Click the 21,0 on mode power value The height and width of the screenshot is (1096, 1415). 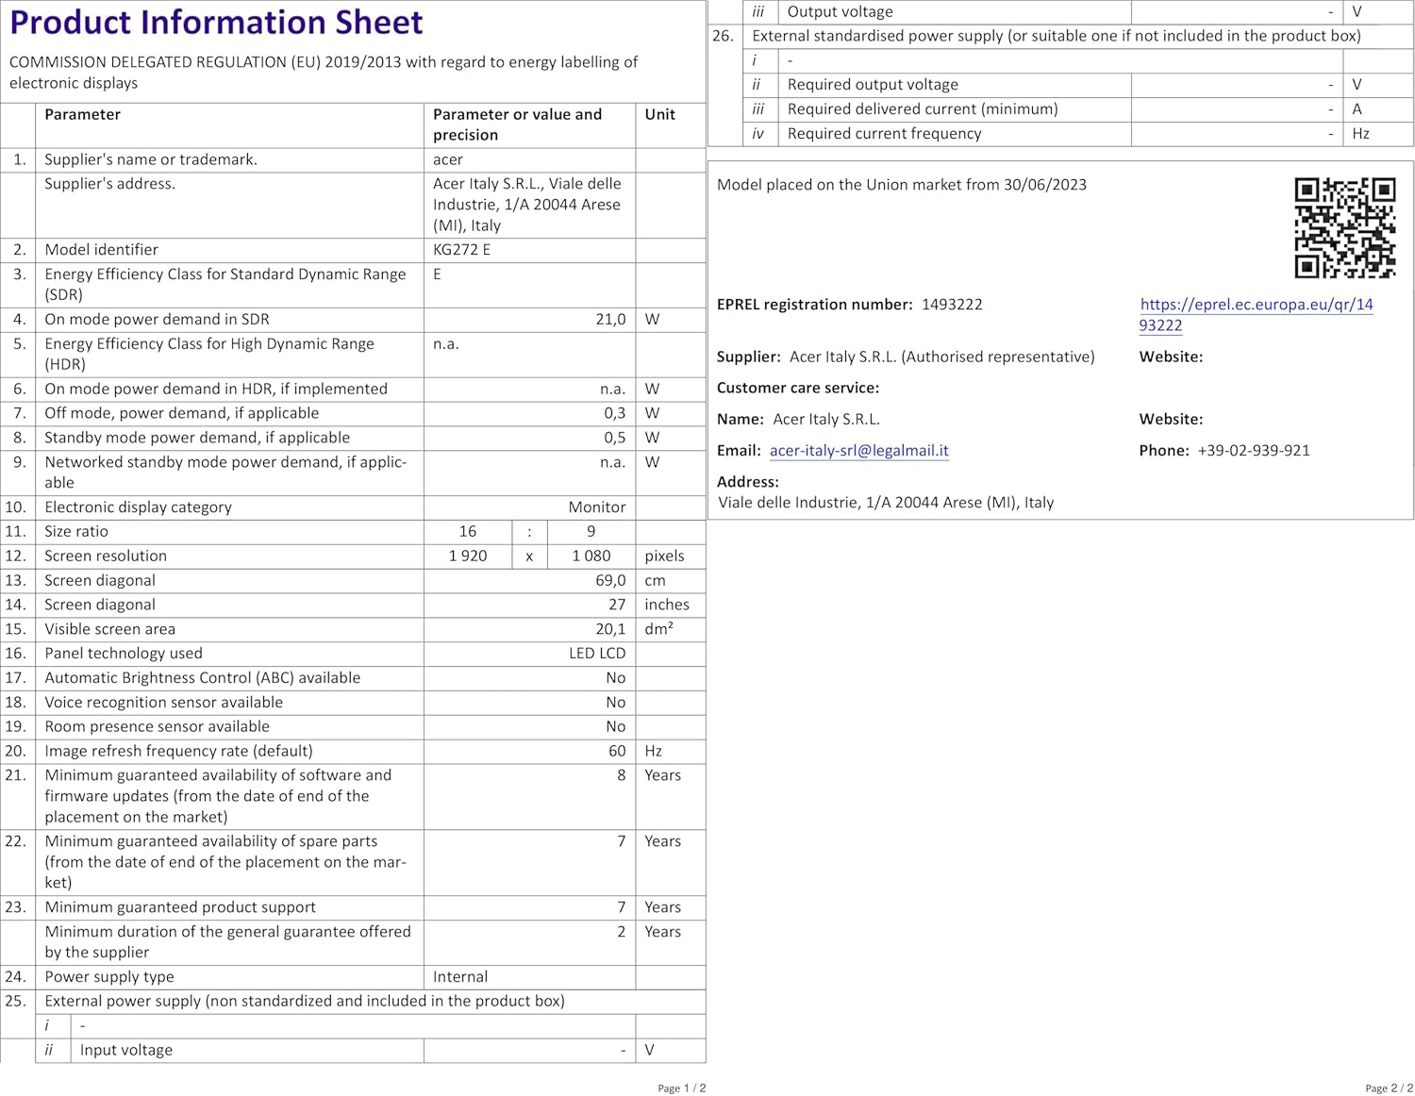pos(610,320)
